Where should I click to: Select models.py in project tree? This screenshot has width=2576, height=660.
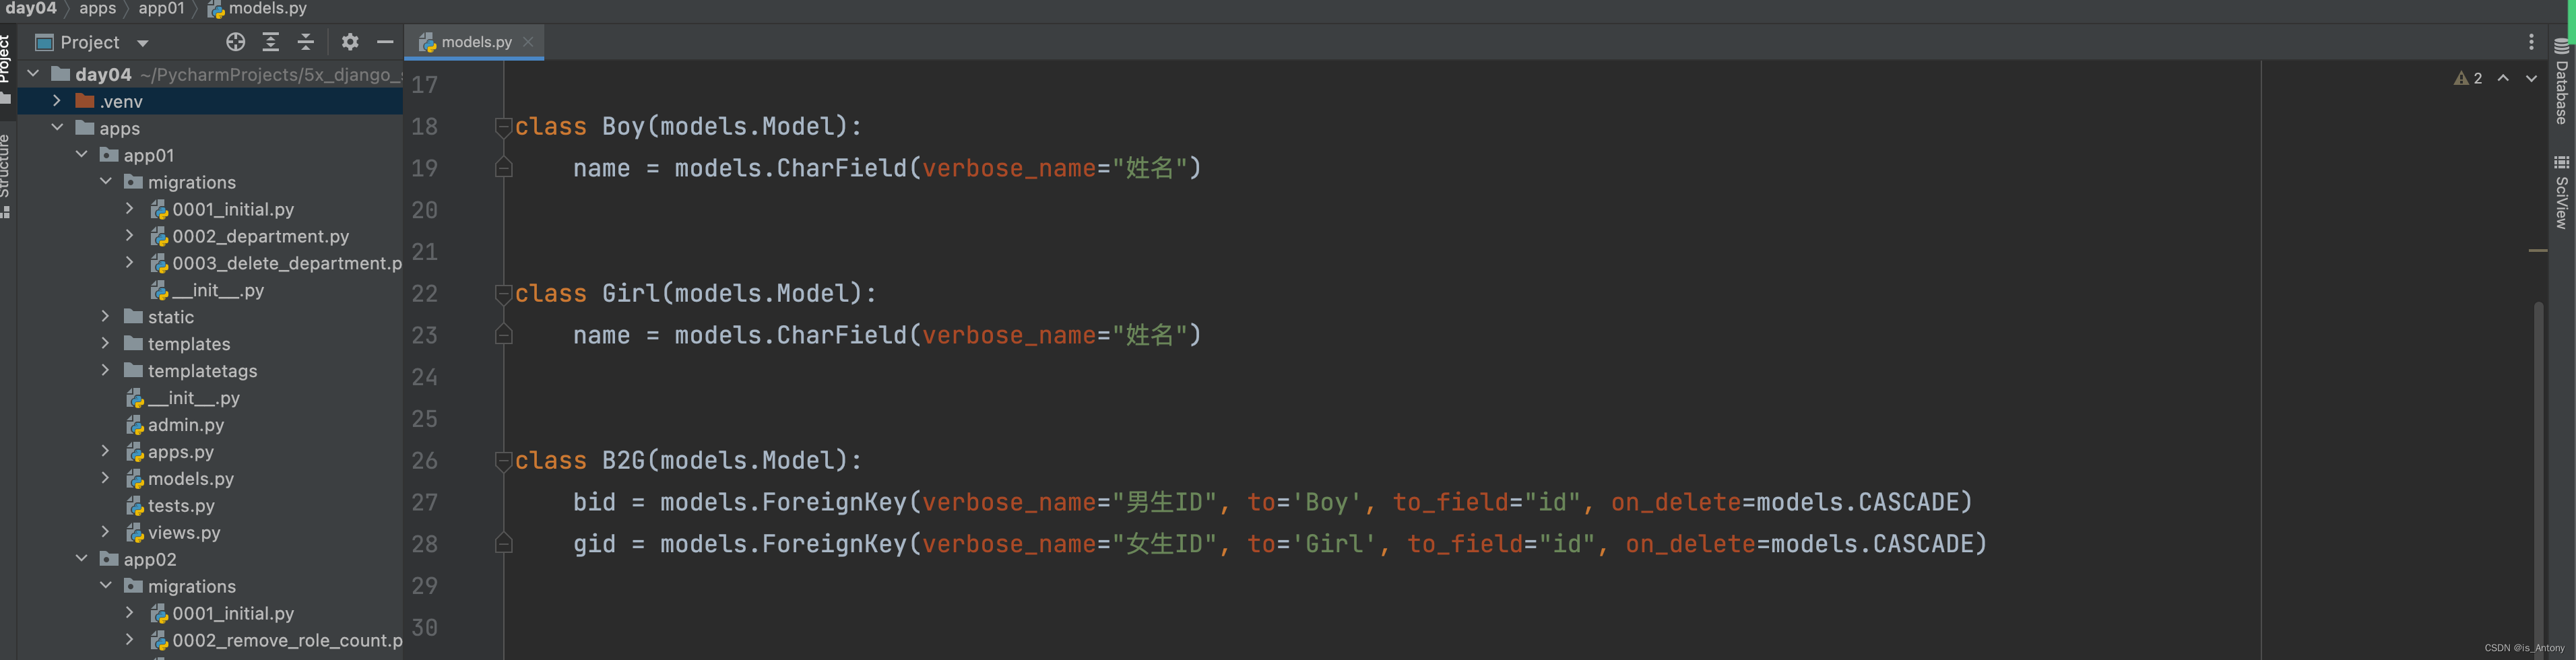[191, 479]
